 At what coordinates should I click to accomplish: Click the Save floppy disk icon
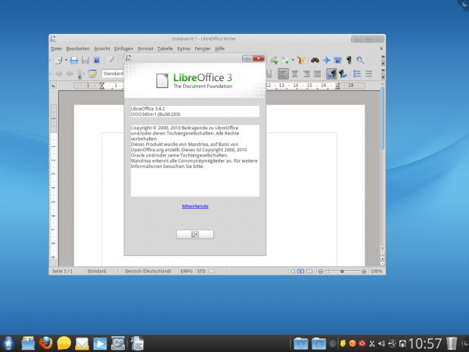point(85,60)
